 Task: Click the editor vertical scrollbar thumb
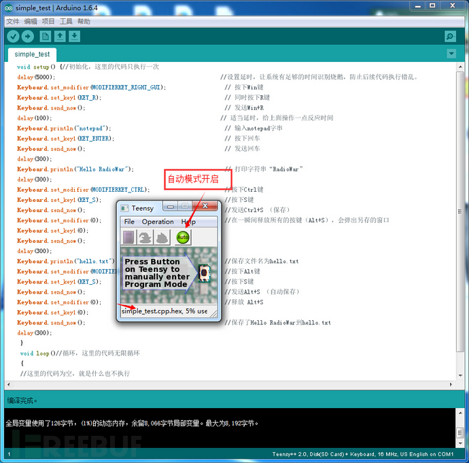point(460,211)
